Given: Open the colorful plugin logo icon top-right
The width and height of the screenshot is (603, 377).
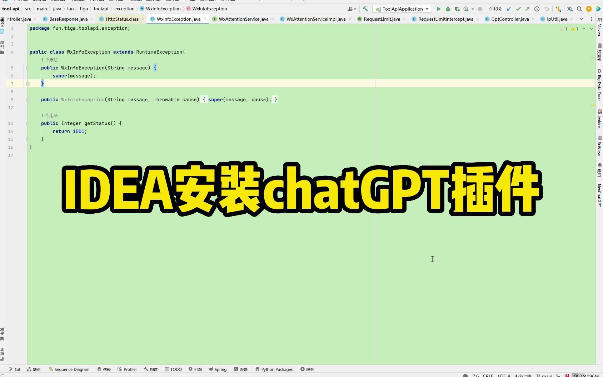Looking at the screenshot, I should 598,9.
